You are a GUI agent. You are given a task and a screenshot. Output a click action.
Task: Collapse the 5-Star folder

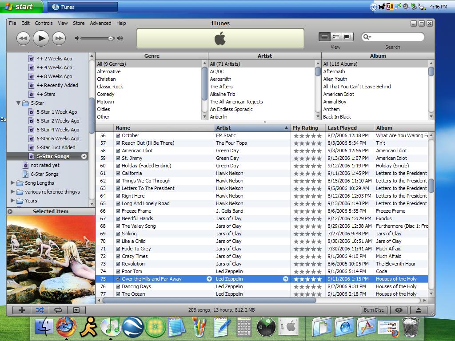tap(18, 103)
